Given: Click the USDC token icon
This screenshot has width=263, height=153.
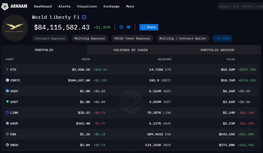Looking at the screenshot, I should [7, 91].
